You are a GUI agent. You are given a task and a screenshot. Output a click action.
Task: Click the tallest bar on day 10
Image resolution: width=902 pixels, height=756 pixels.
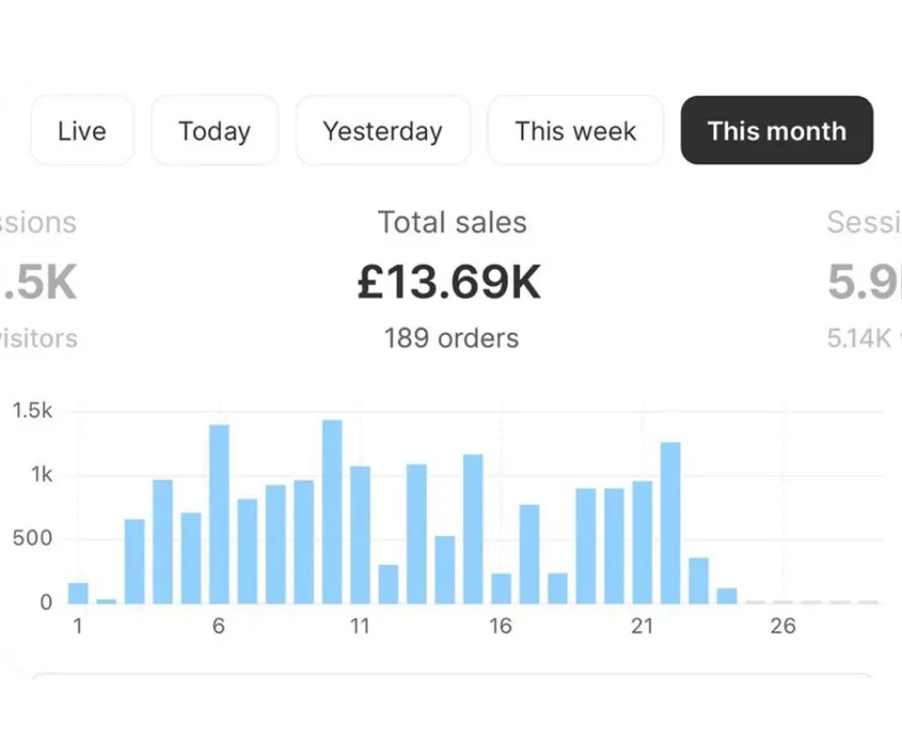click(332, 511)
